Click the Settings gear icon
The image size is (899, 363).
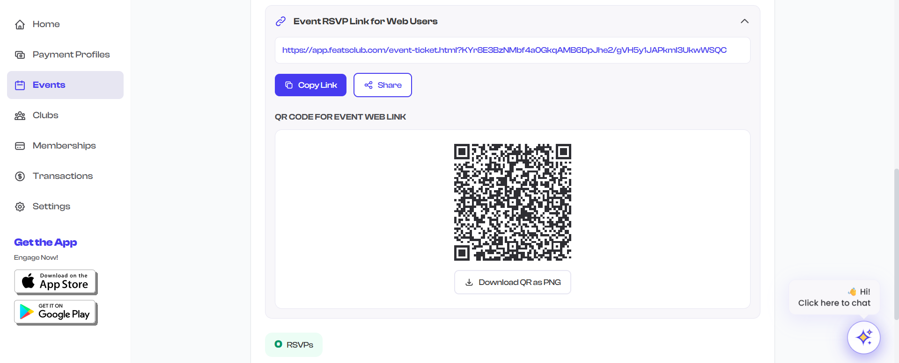click(20, 206)
